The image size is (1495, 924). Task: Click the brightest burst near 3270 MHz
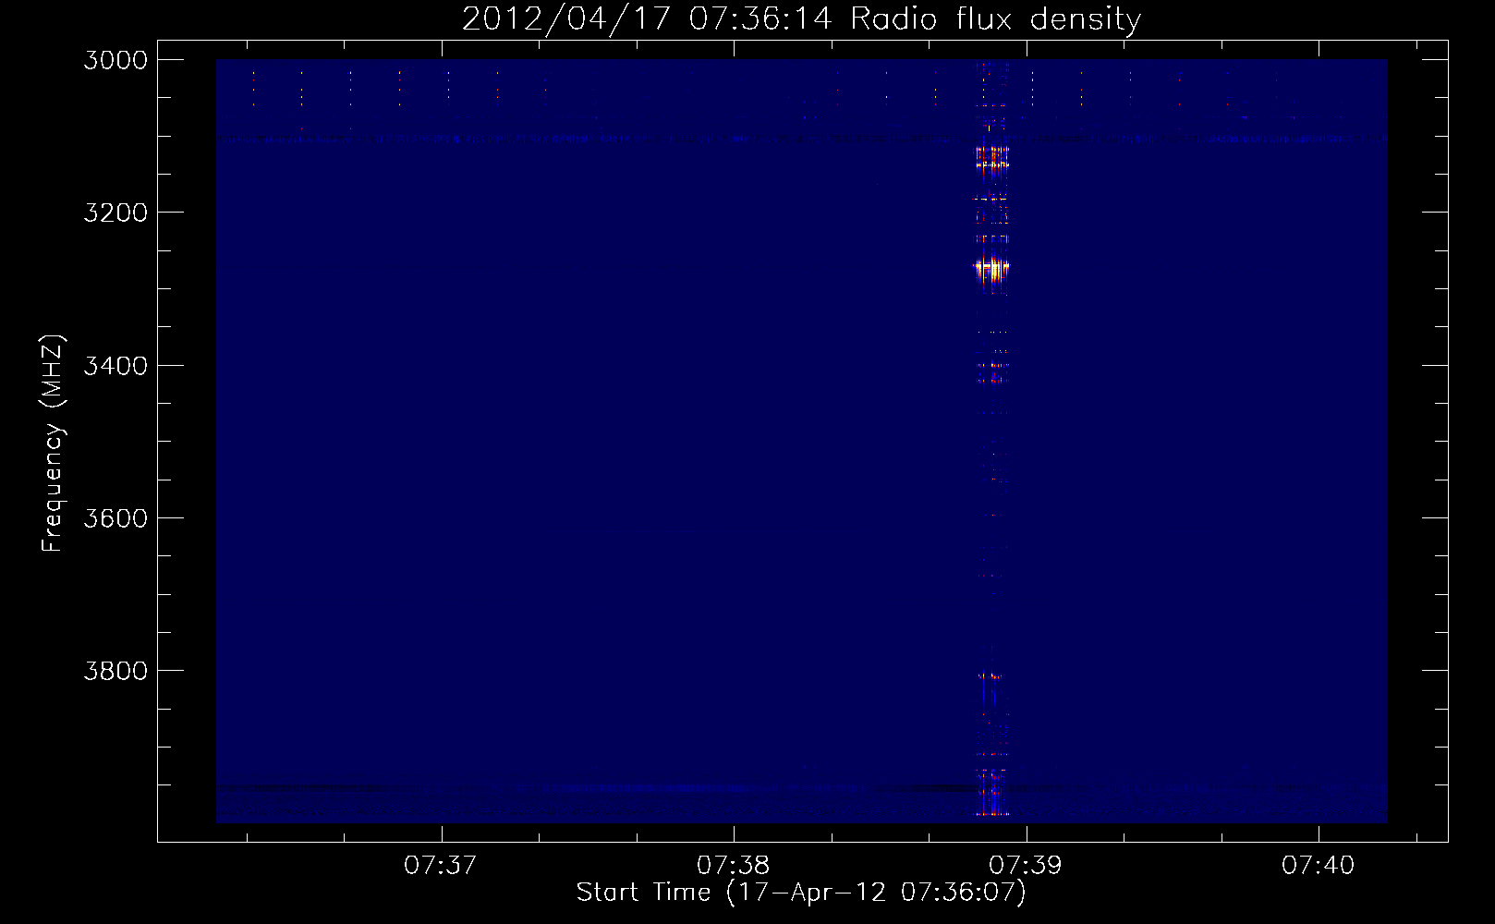coord(992,268)
